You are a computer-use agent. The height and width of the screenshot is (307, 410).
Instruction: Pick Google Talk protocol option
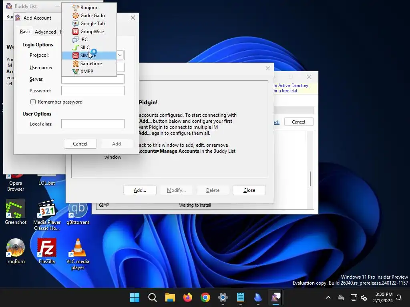tap(89, 24)
